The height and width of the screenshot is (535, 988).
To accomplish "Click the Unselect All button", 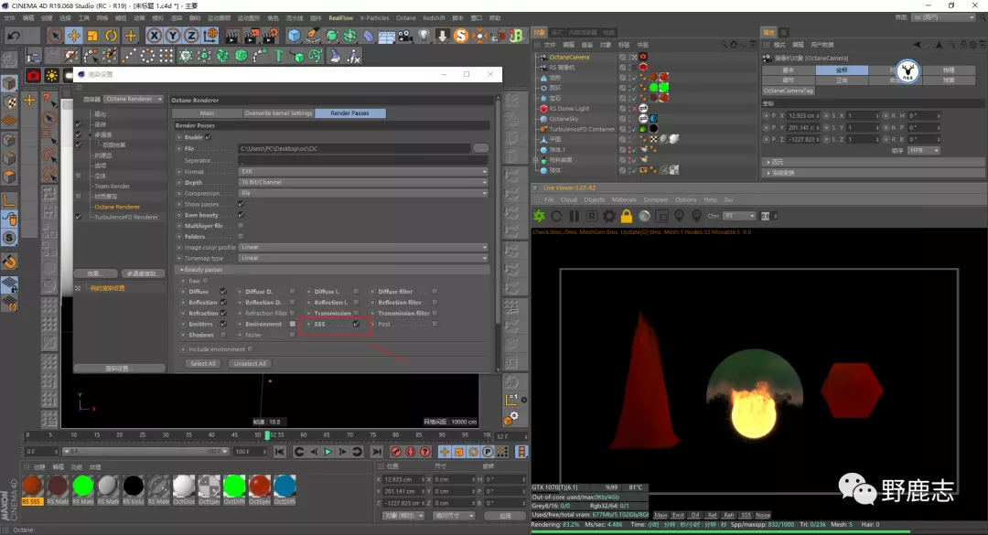I will point(250,363).
